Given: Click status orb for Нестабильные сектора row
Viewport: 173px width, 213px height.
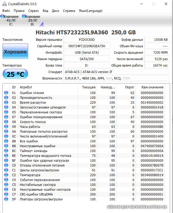Looking at the screenshot, I should (6, 185).
